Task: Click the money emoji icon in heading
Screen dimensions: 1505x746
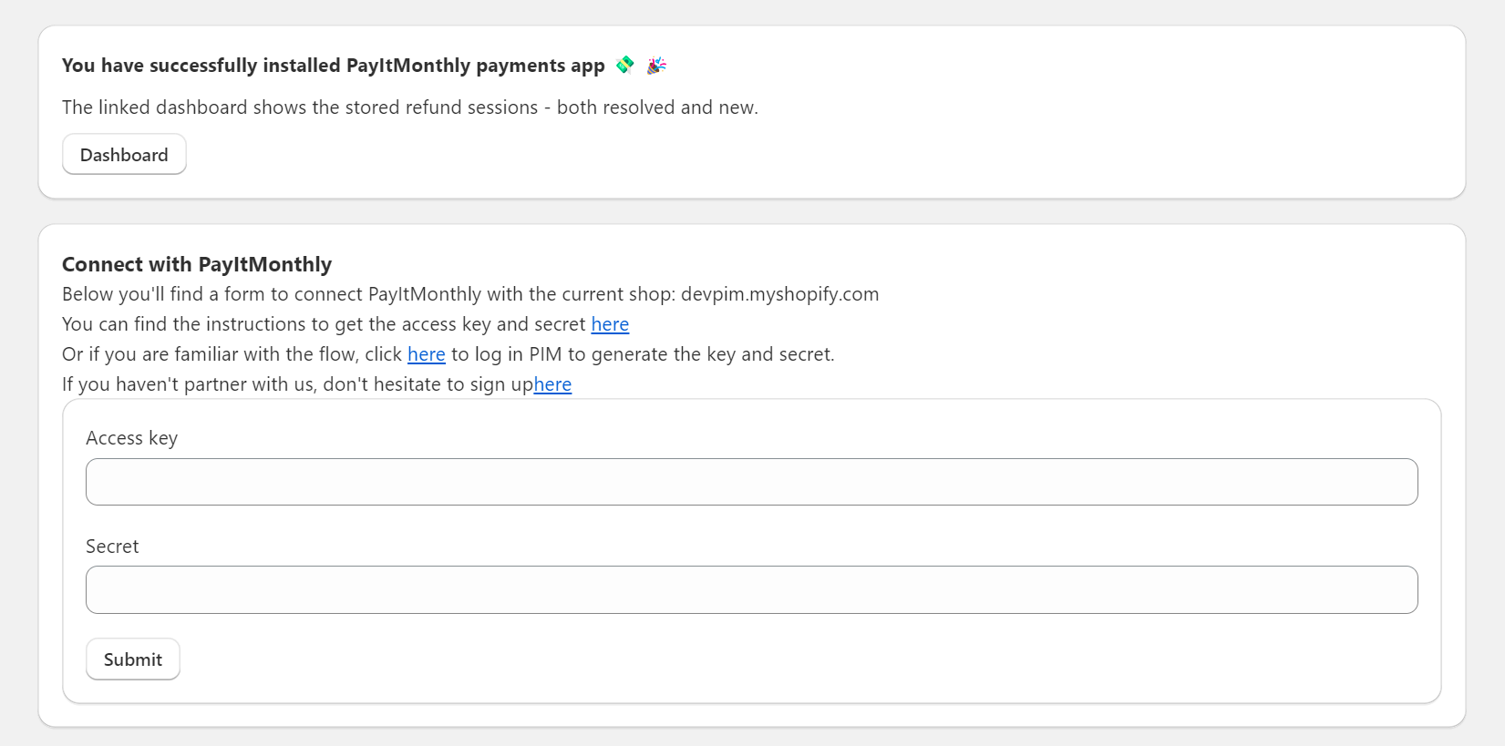Action: tap(624, 65)
